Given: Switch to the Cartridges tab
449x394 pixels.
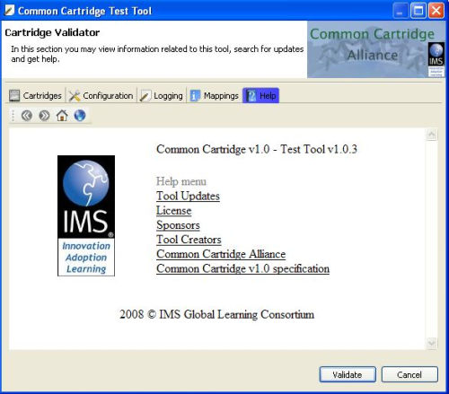Looking at the screenshot, I should point(35,96).
